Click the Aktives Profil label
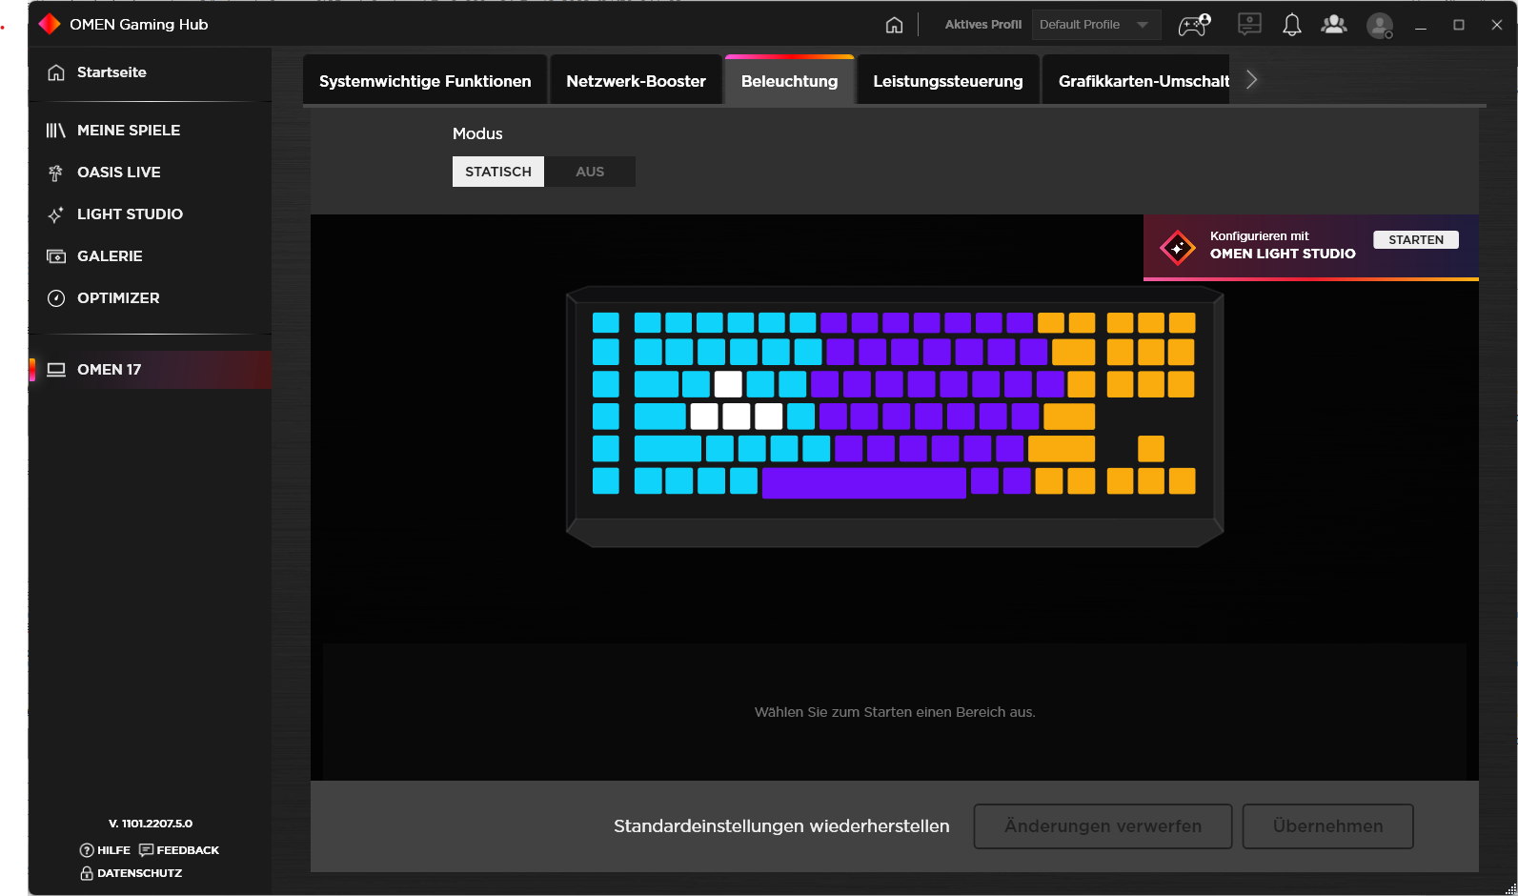 pos(982,25)
